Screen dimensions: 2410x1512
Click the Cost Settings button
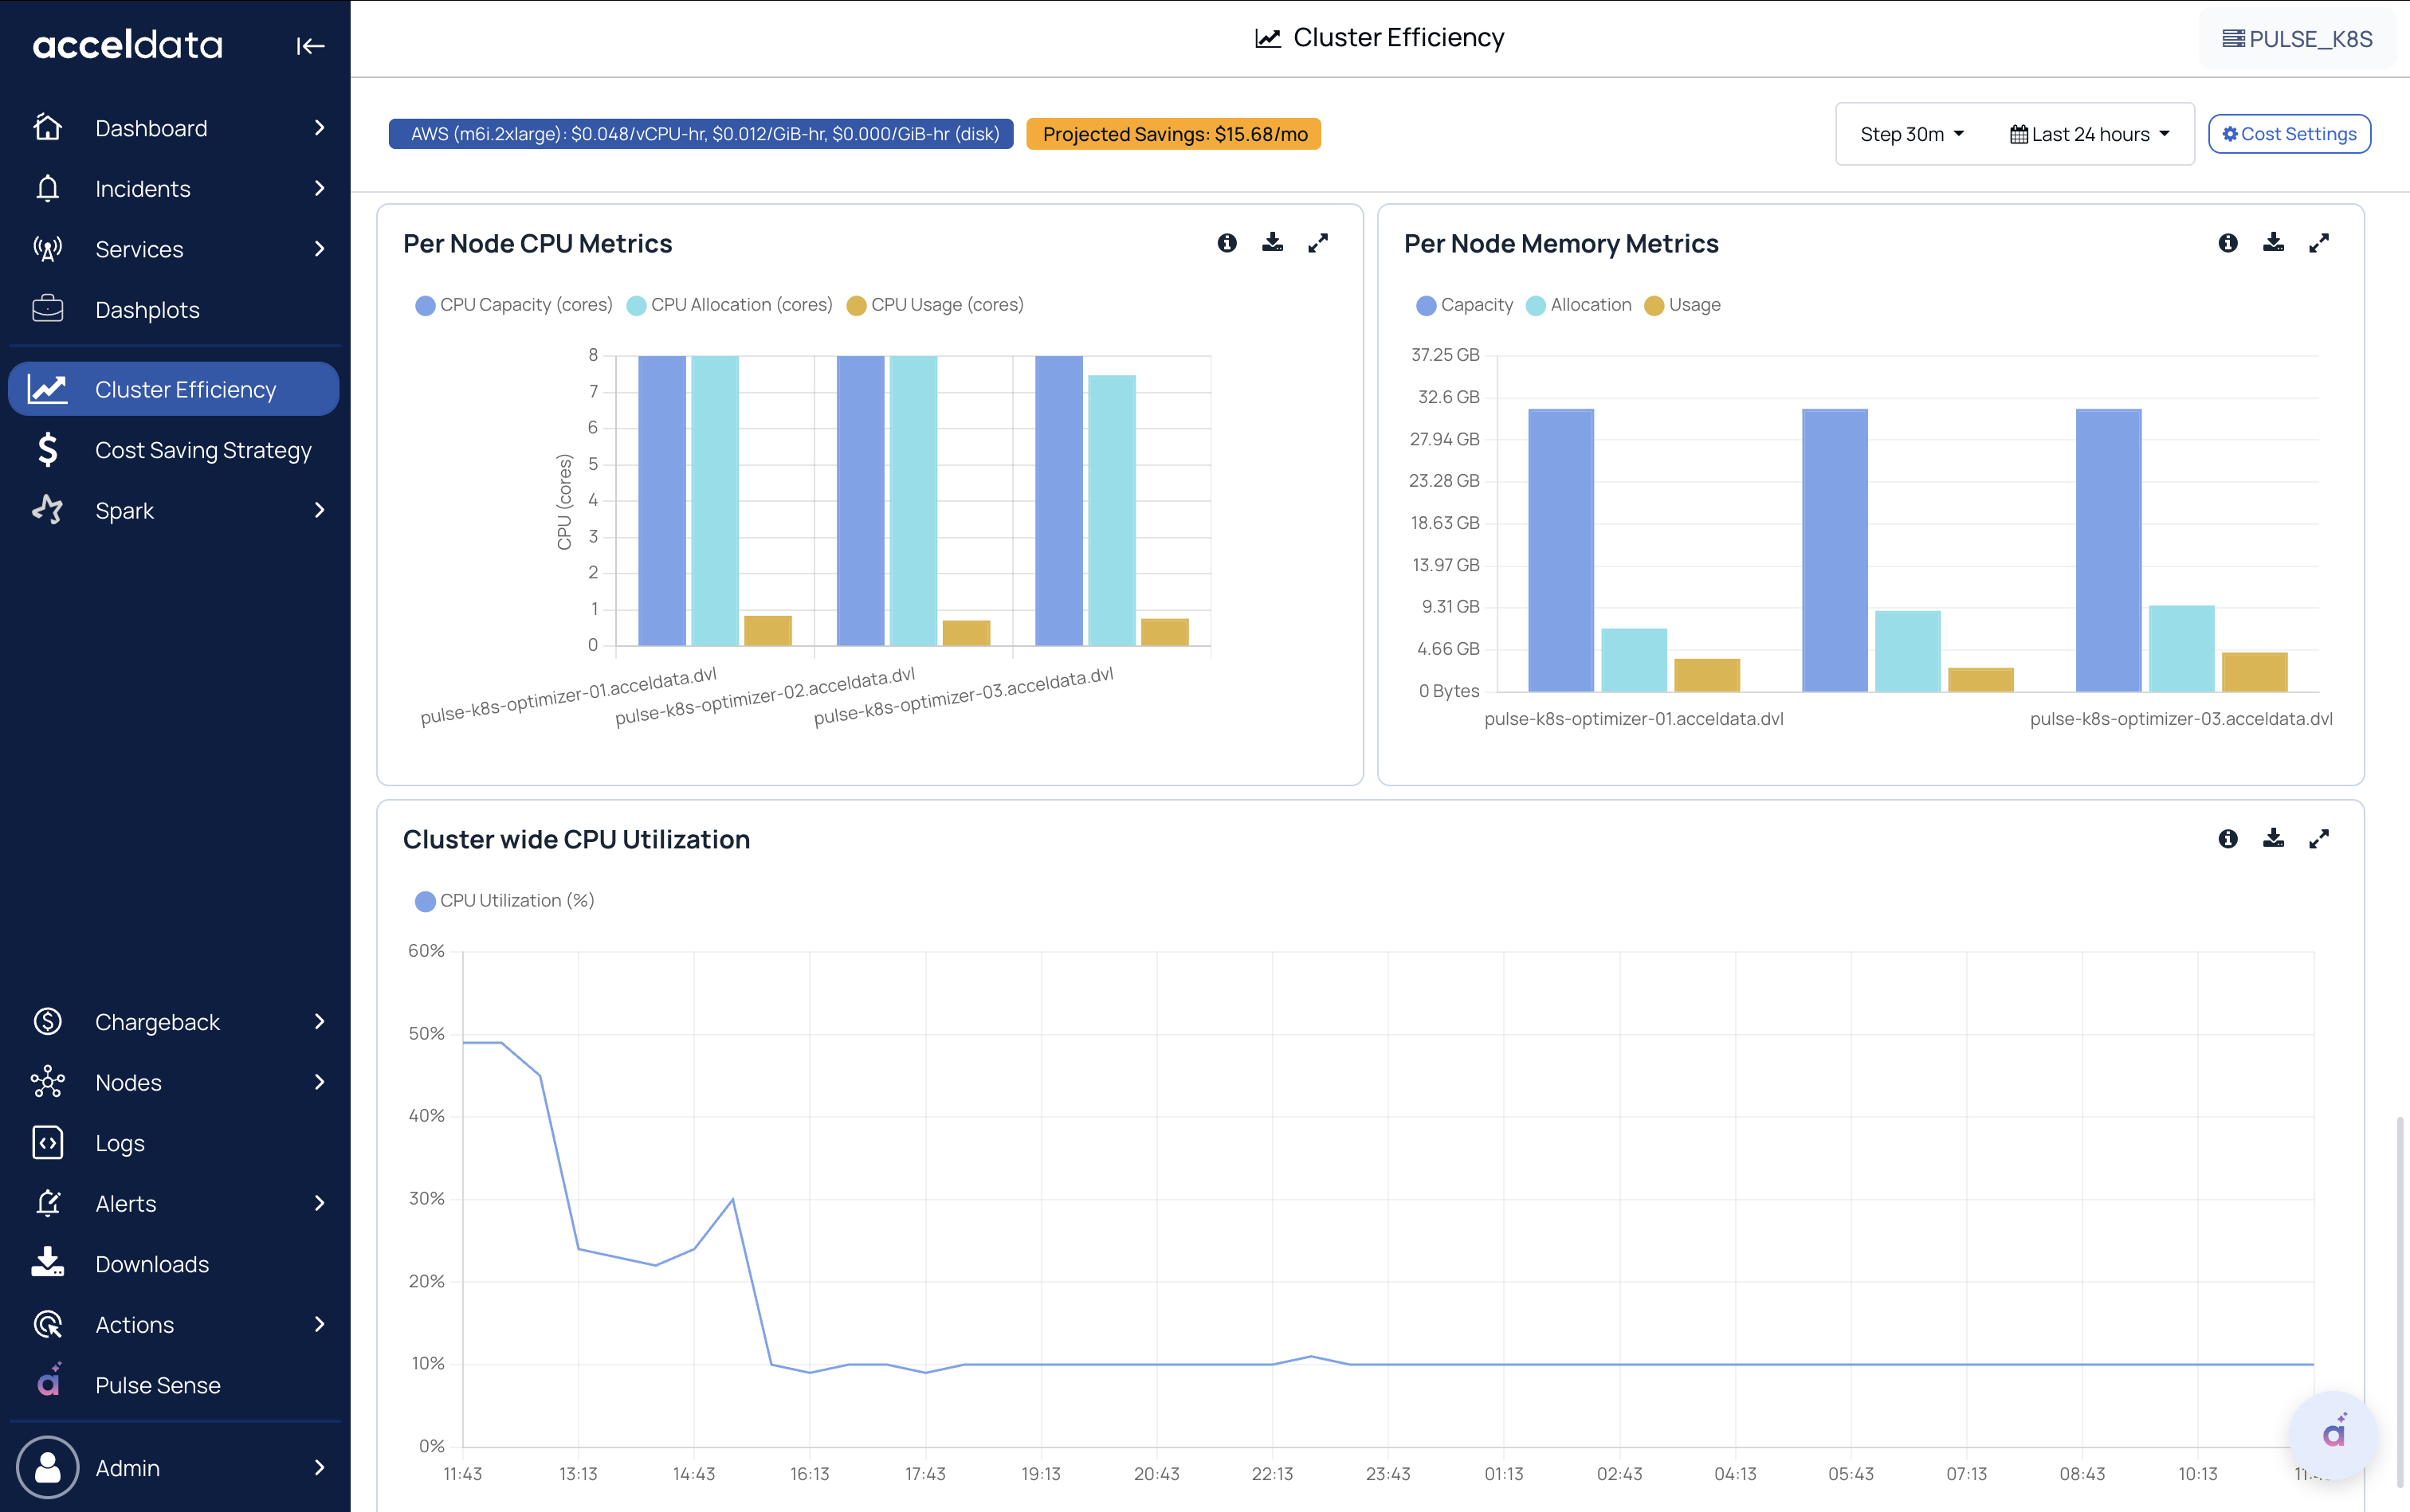coord(2289,134)
